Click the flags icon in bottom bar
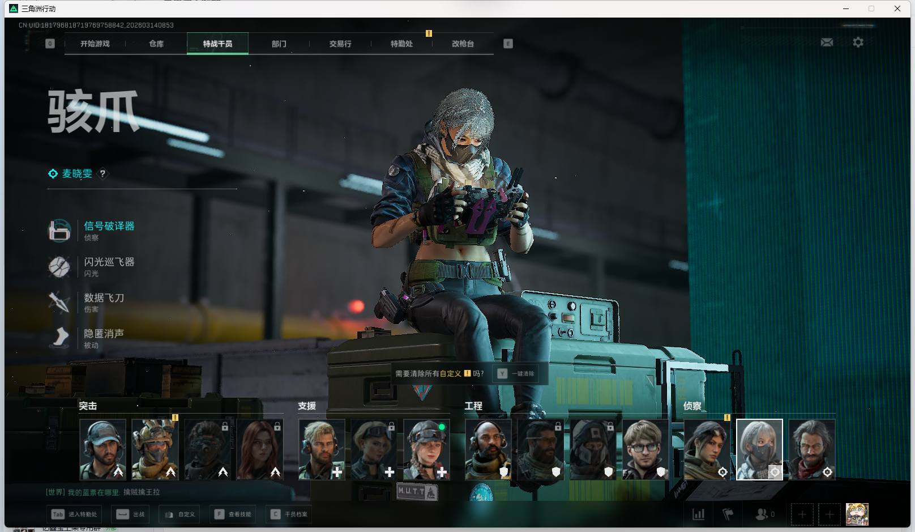The width and height of the screenshot is (915, 532). coord(728,514)
